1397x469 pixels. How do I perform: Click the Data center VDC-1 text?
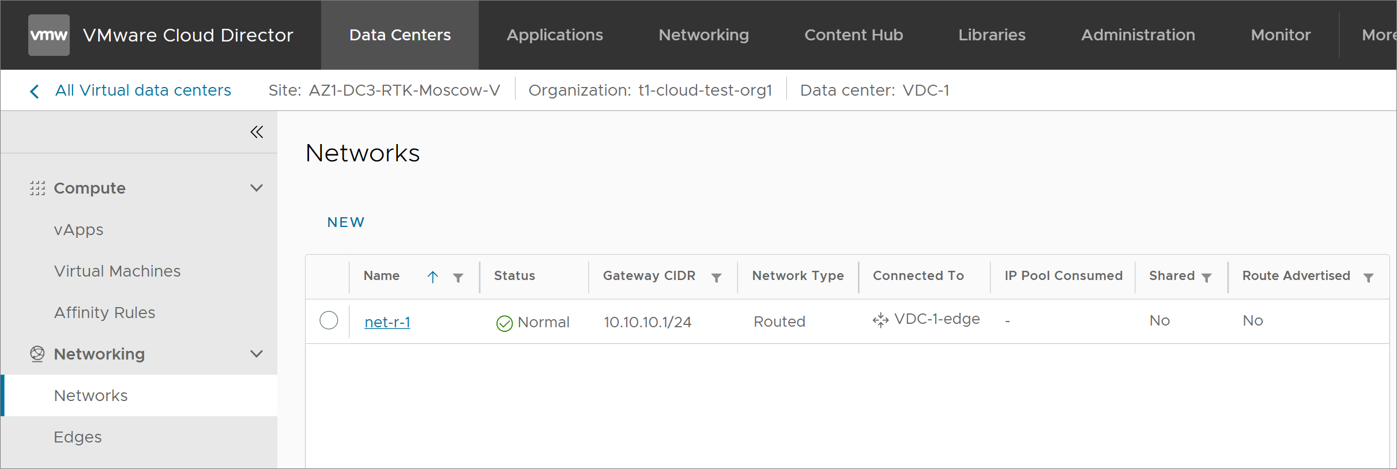click(x=875, y=90)
